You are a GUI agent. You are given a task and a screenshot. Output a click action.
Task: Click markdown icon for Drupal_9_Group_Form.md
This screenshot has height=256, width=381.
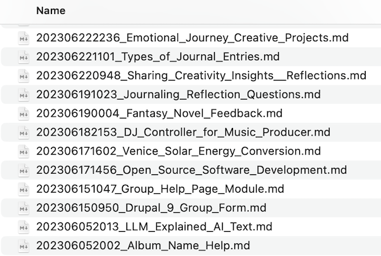(x=24, y=208)
